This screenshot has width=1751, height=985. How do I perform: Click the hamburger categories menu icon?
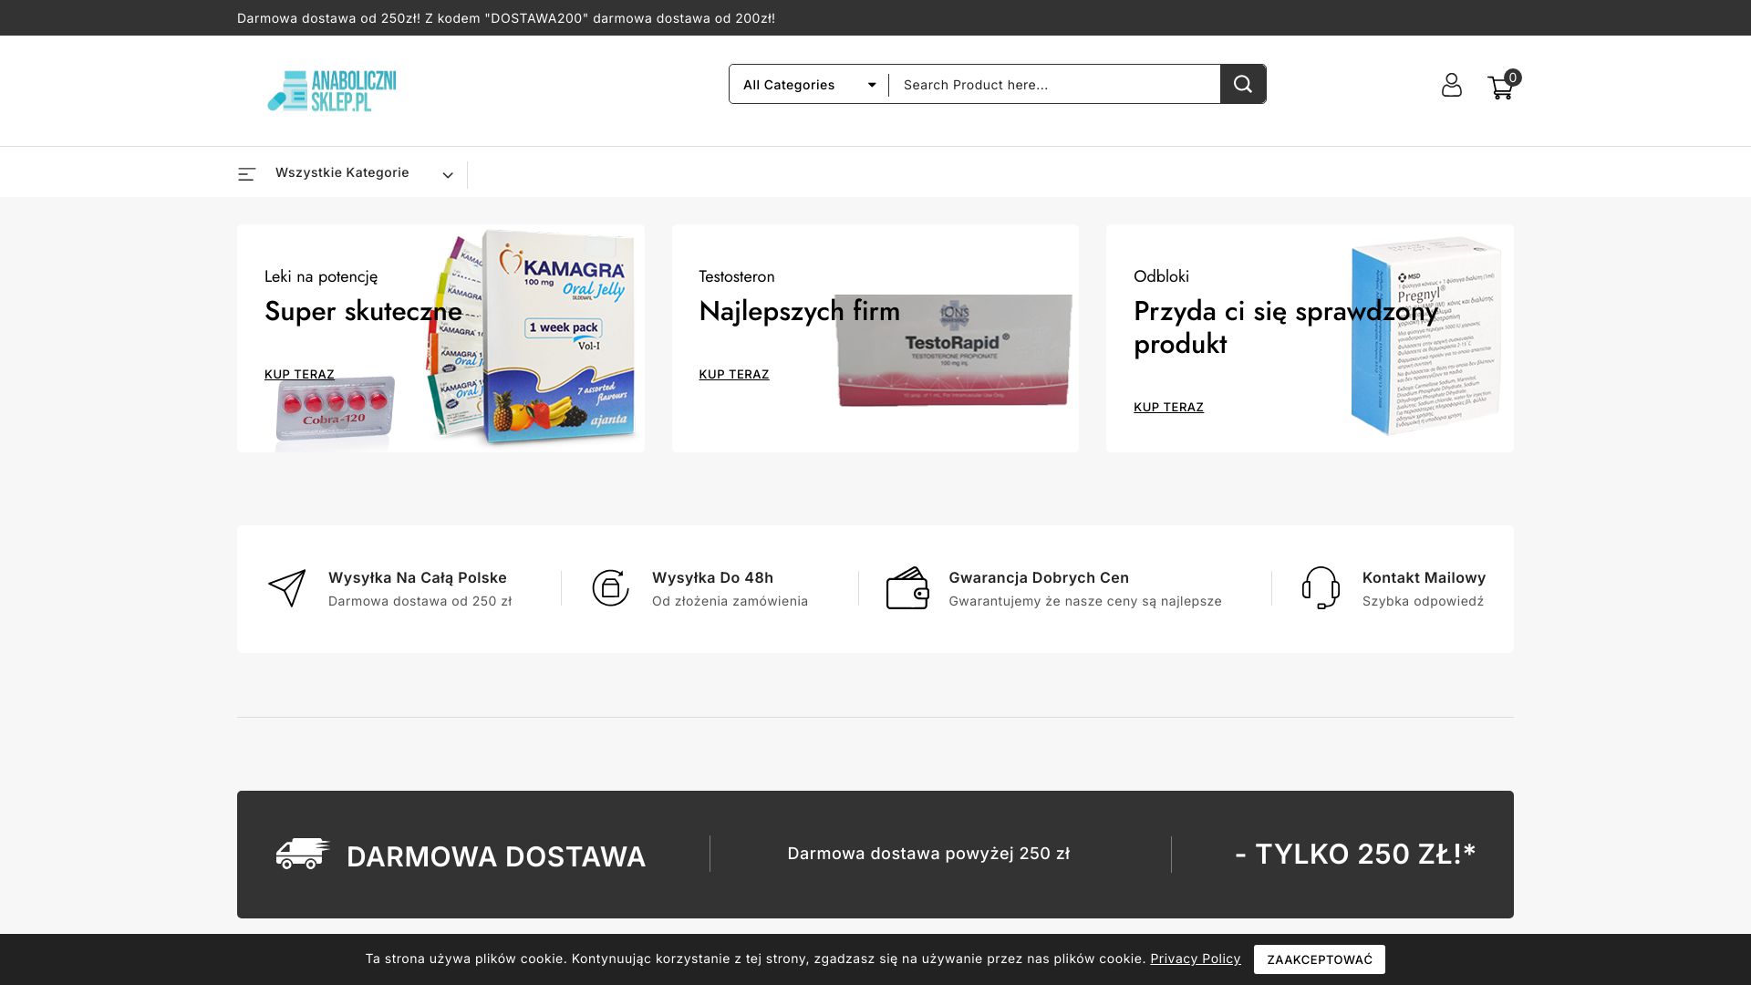click(246, 174)
